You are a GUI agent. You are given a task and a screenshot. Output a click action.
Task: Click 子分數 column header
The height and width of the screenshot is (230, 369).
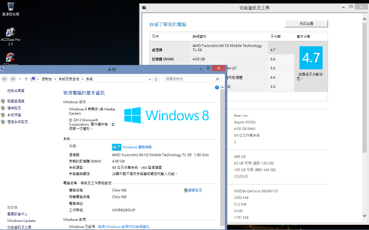pyautogui.click(x=276, y=36)
